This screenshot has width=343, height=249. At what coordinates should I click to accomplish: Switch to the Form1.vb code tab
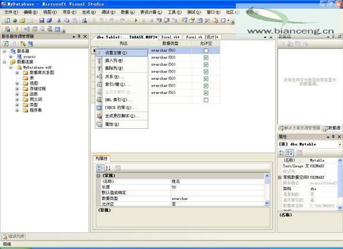[171, 37]
